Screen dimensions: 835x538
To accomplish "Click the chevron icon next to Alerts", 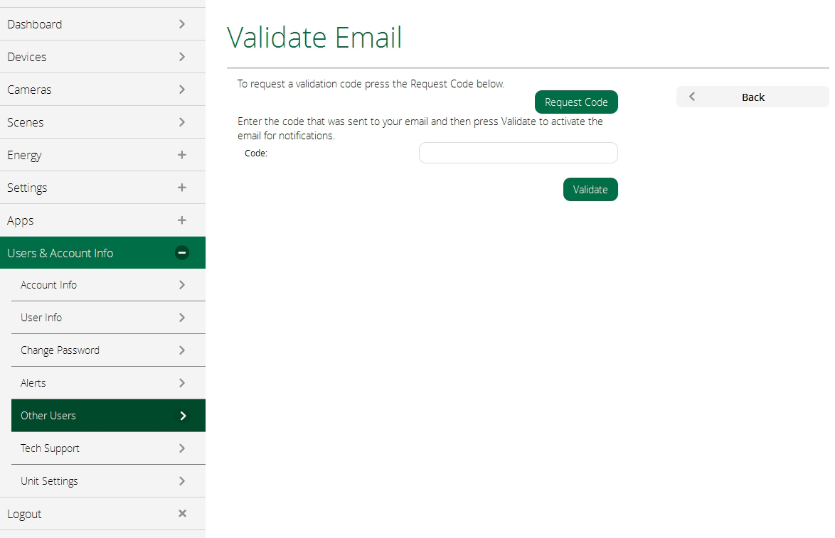I will point(182,383).
